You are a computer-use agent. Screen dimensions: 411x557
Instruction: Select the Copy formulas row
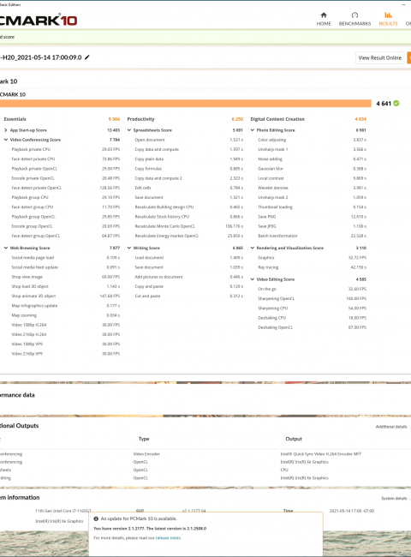pyautogui.click(x=189, y=169)
